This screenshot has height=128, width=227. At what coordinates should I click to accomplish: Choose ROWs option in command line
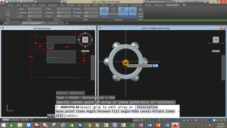[135, 111]
